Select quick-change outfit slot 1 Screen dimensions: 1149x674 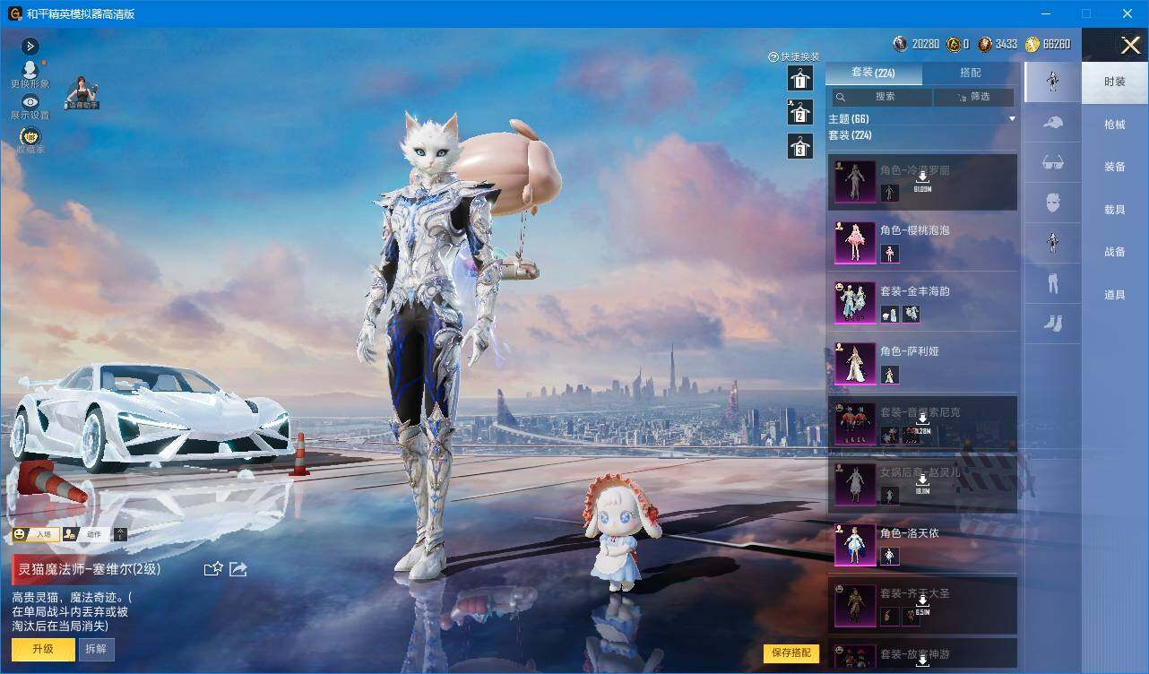[x=799, y=79]
